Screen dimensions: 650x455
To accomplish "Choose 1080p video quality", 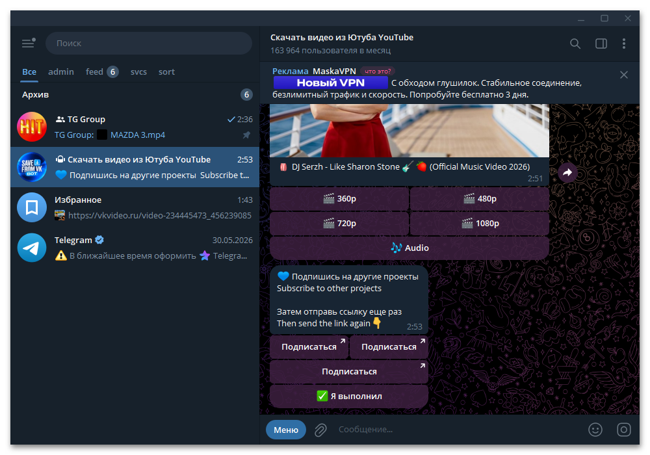I will (x=480, y=224).
